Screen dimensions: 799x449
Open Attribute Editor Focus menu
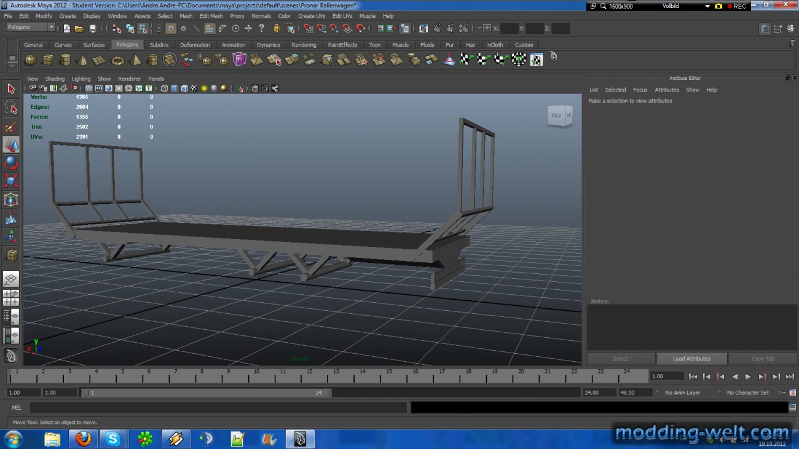[640, 90]
